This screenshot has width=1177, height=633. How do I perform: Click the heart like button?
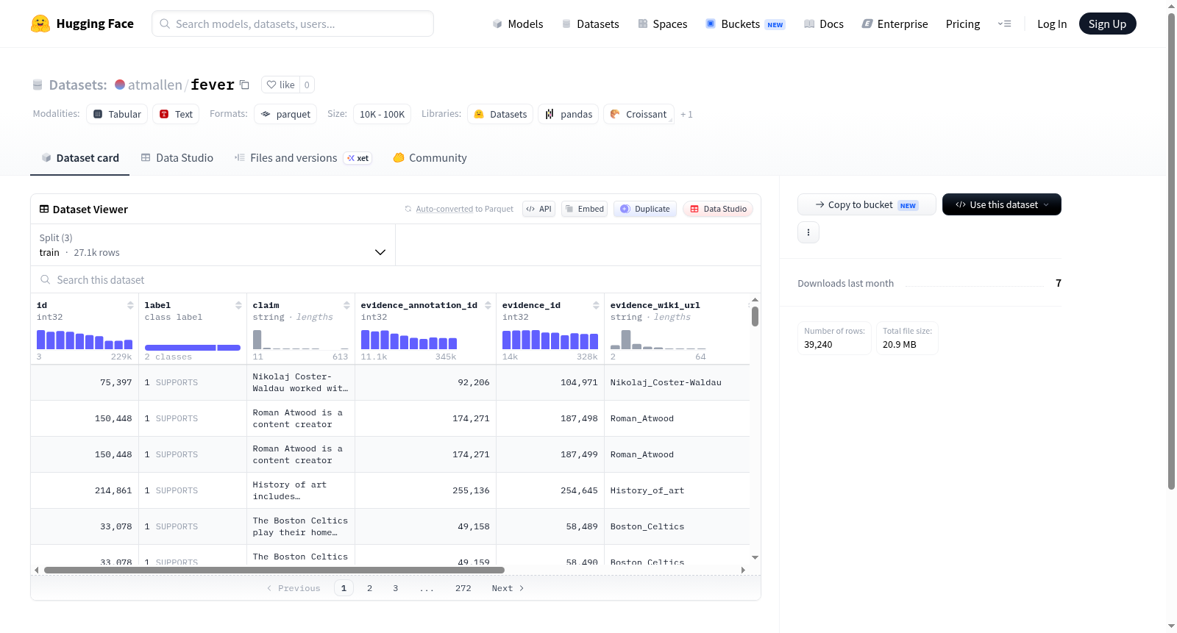tap(280, 85)
